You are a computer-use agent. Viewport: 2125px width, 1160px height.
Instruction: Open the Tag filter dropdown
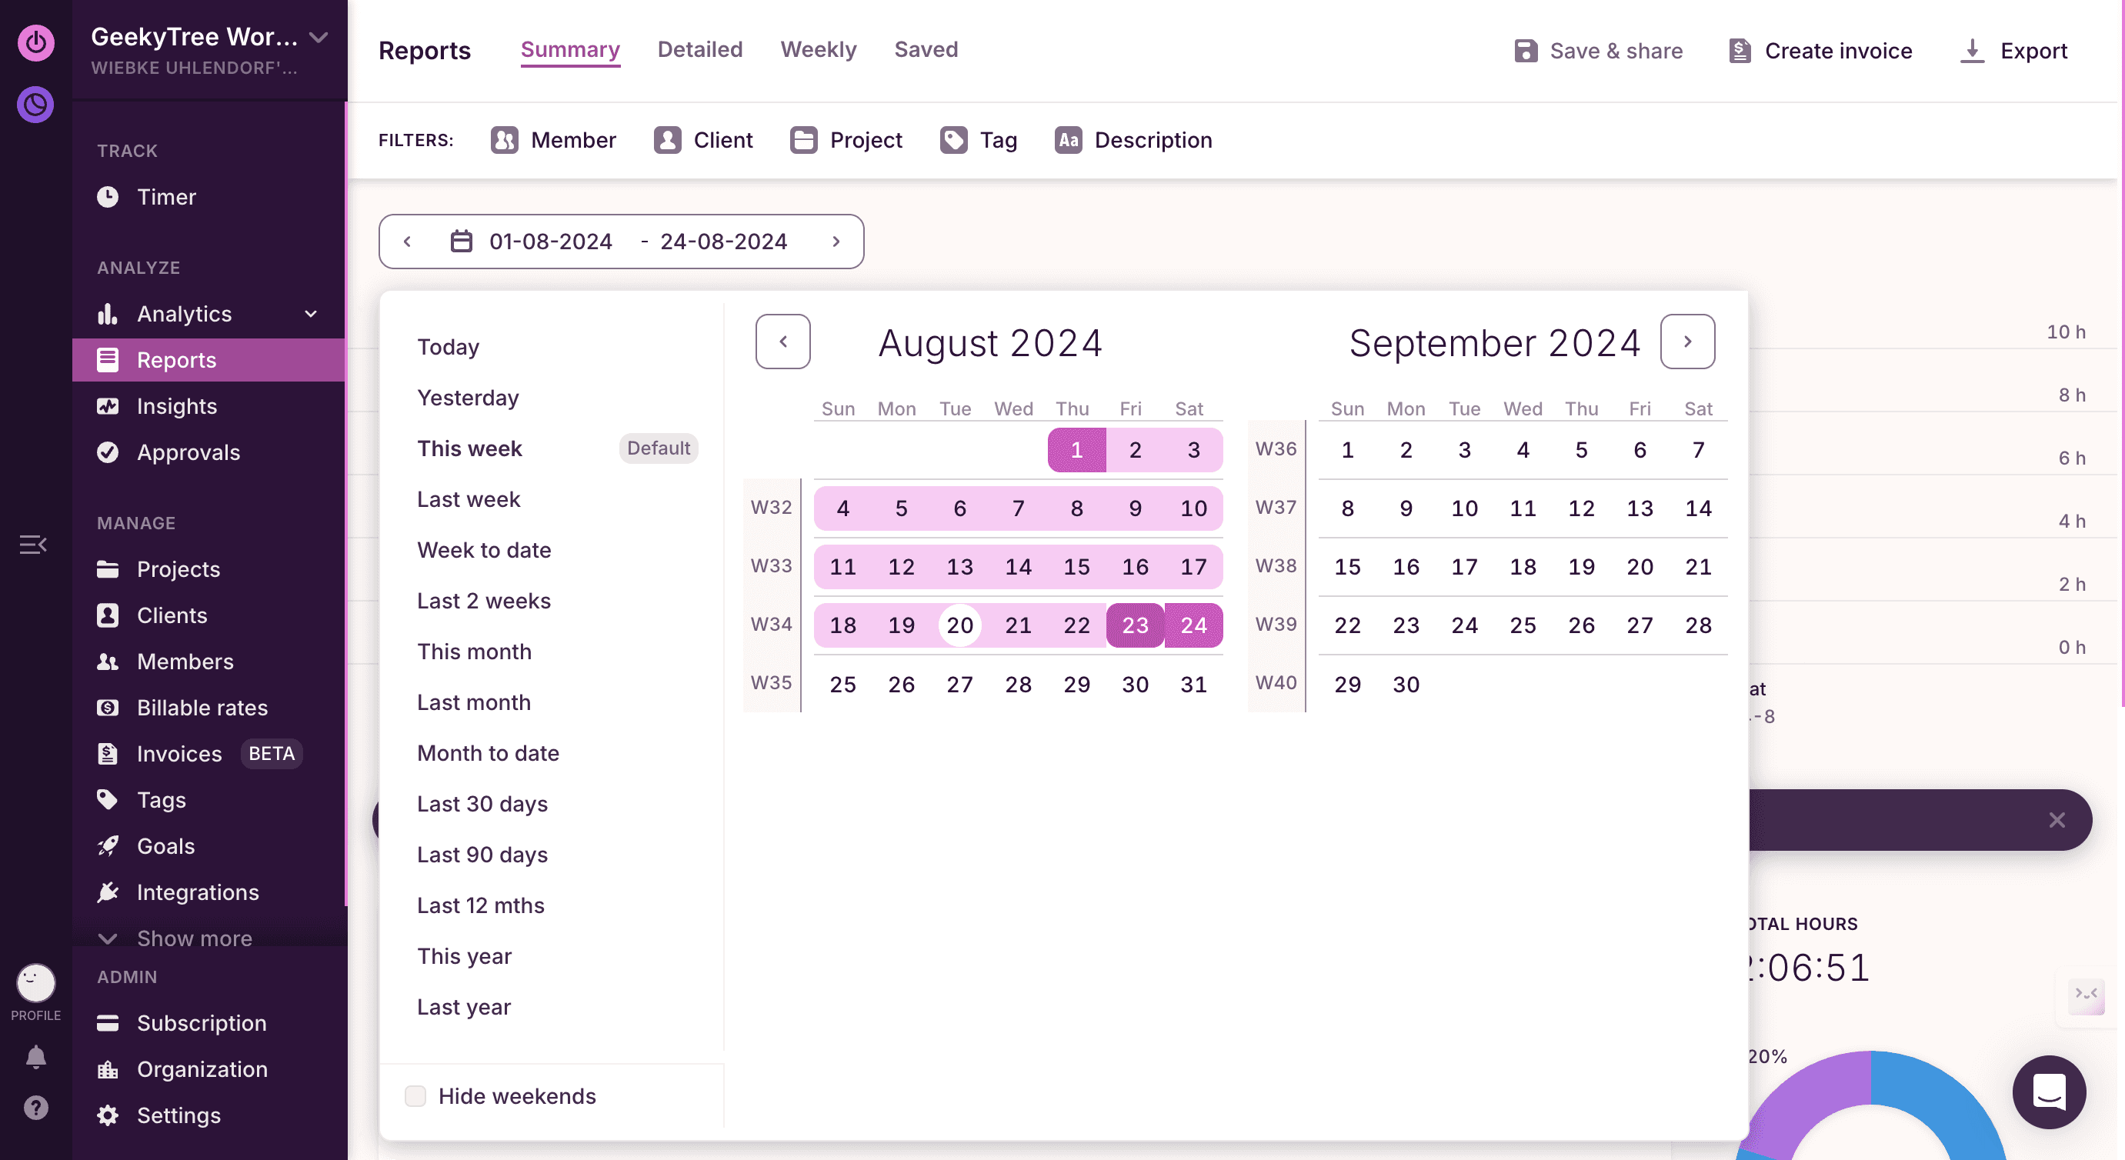pyautogui.click(x=979, y=140)
